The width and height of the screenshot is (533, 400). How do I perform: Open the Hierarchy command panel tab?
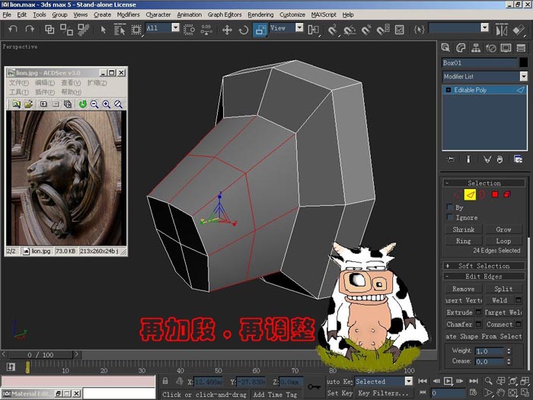coord(476,47)
